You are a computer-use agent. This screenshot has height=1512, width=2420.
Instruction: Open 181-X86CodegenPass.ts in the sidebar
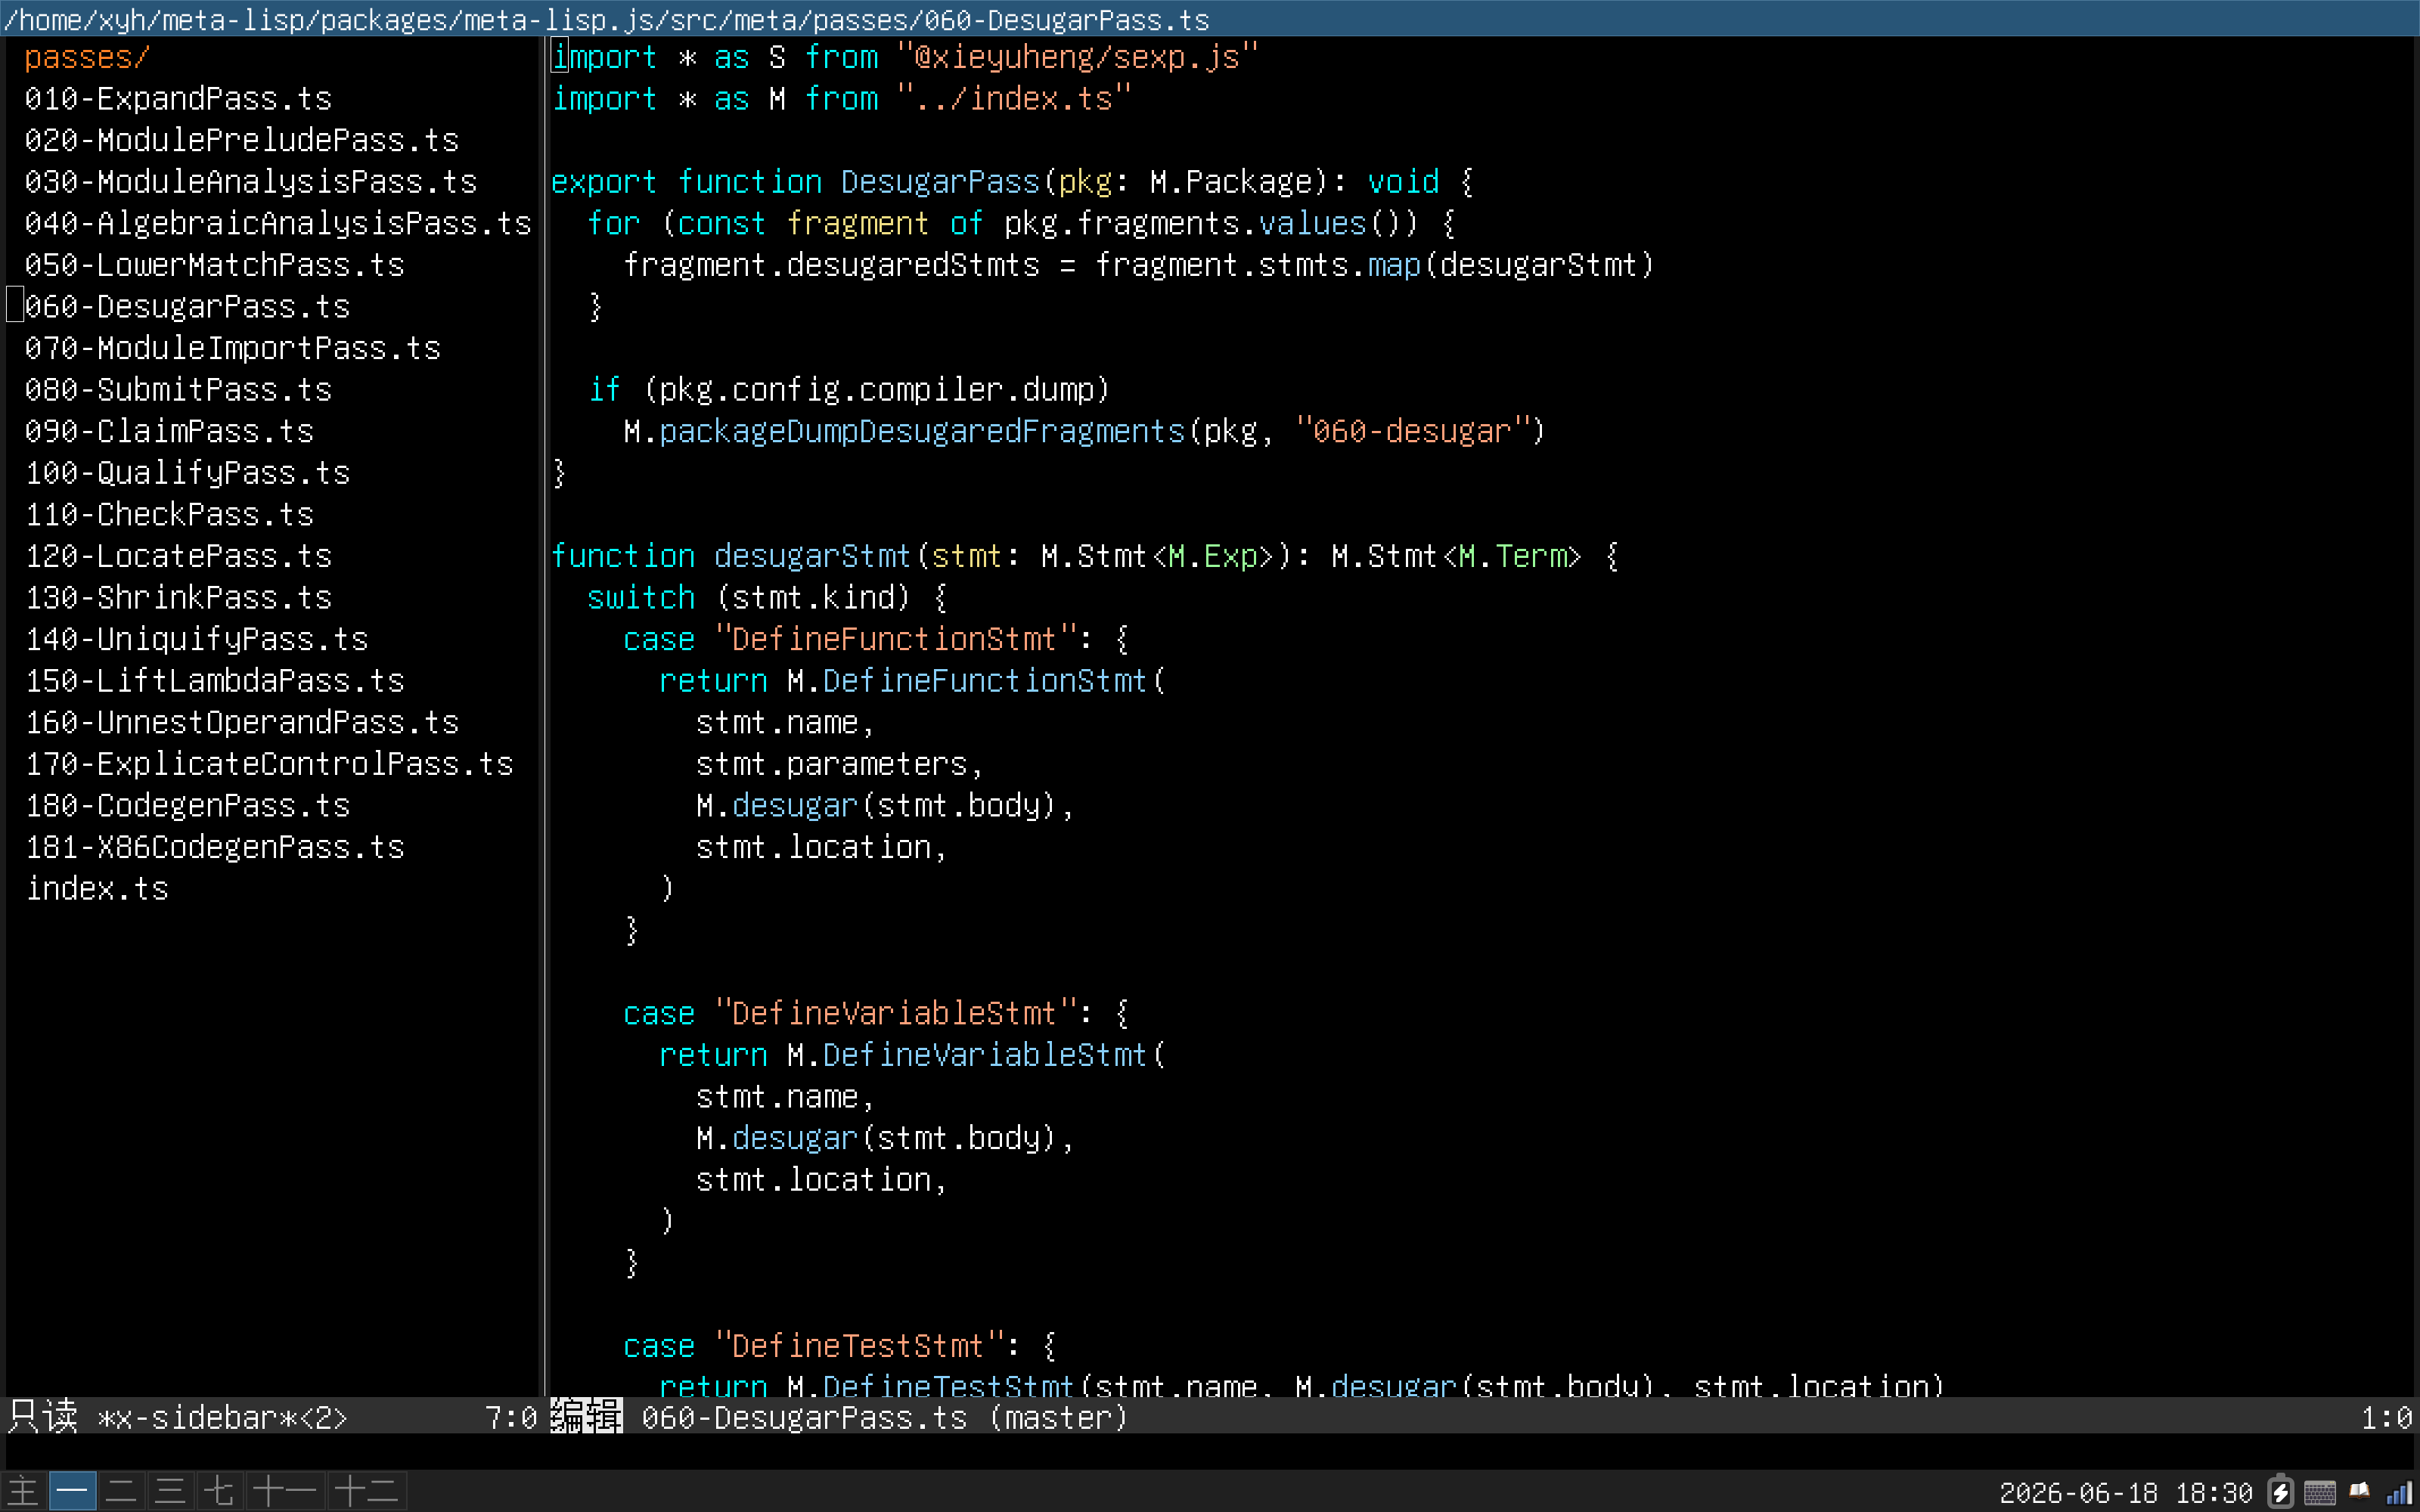(x=215, y=847)
